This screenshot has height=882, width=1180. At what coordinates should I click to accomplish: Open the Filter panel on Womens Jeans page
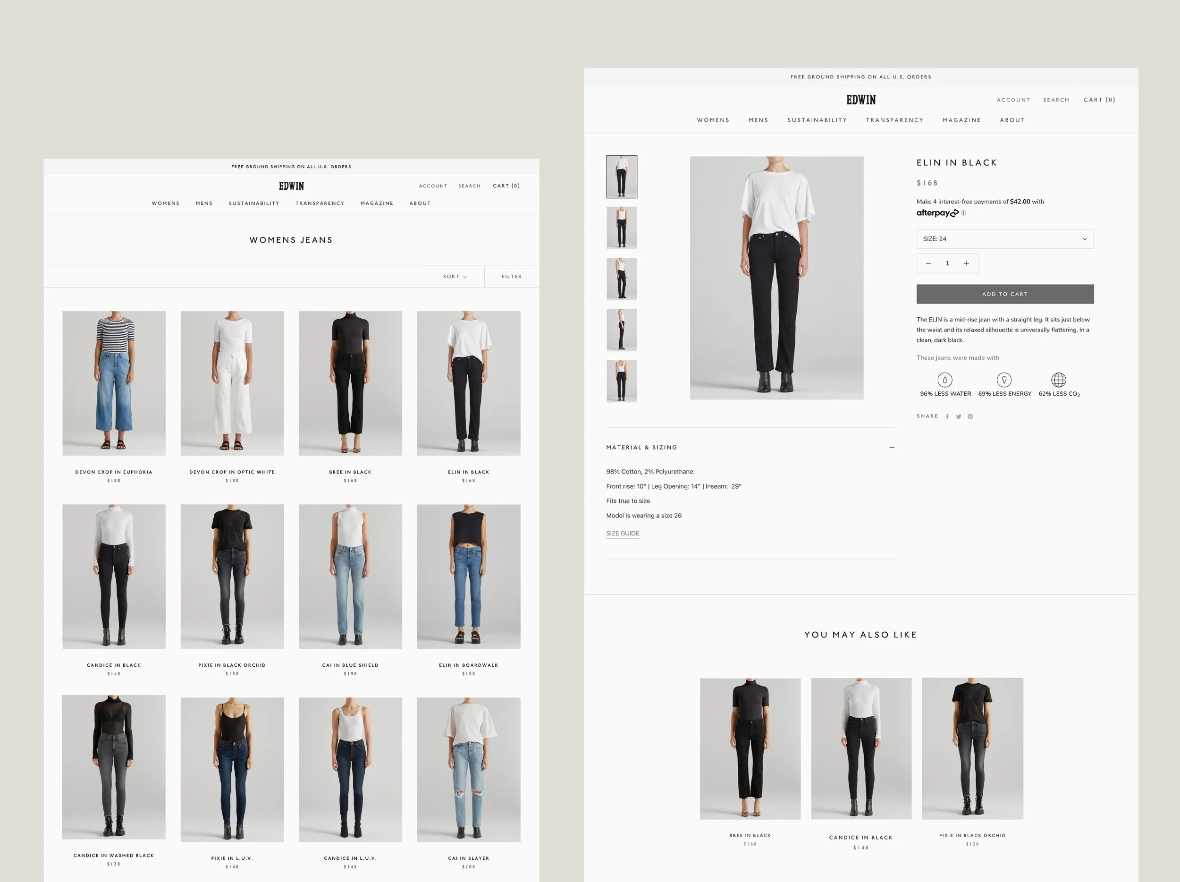pyautogui.click(x=512, y=276)
